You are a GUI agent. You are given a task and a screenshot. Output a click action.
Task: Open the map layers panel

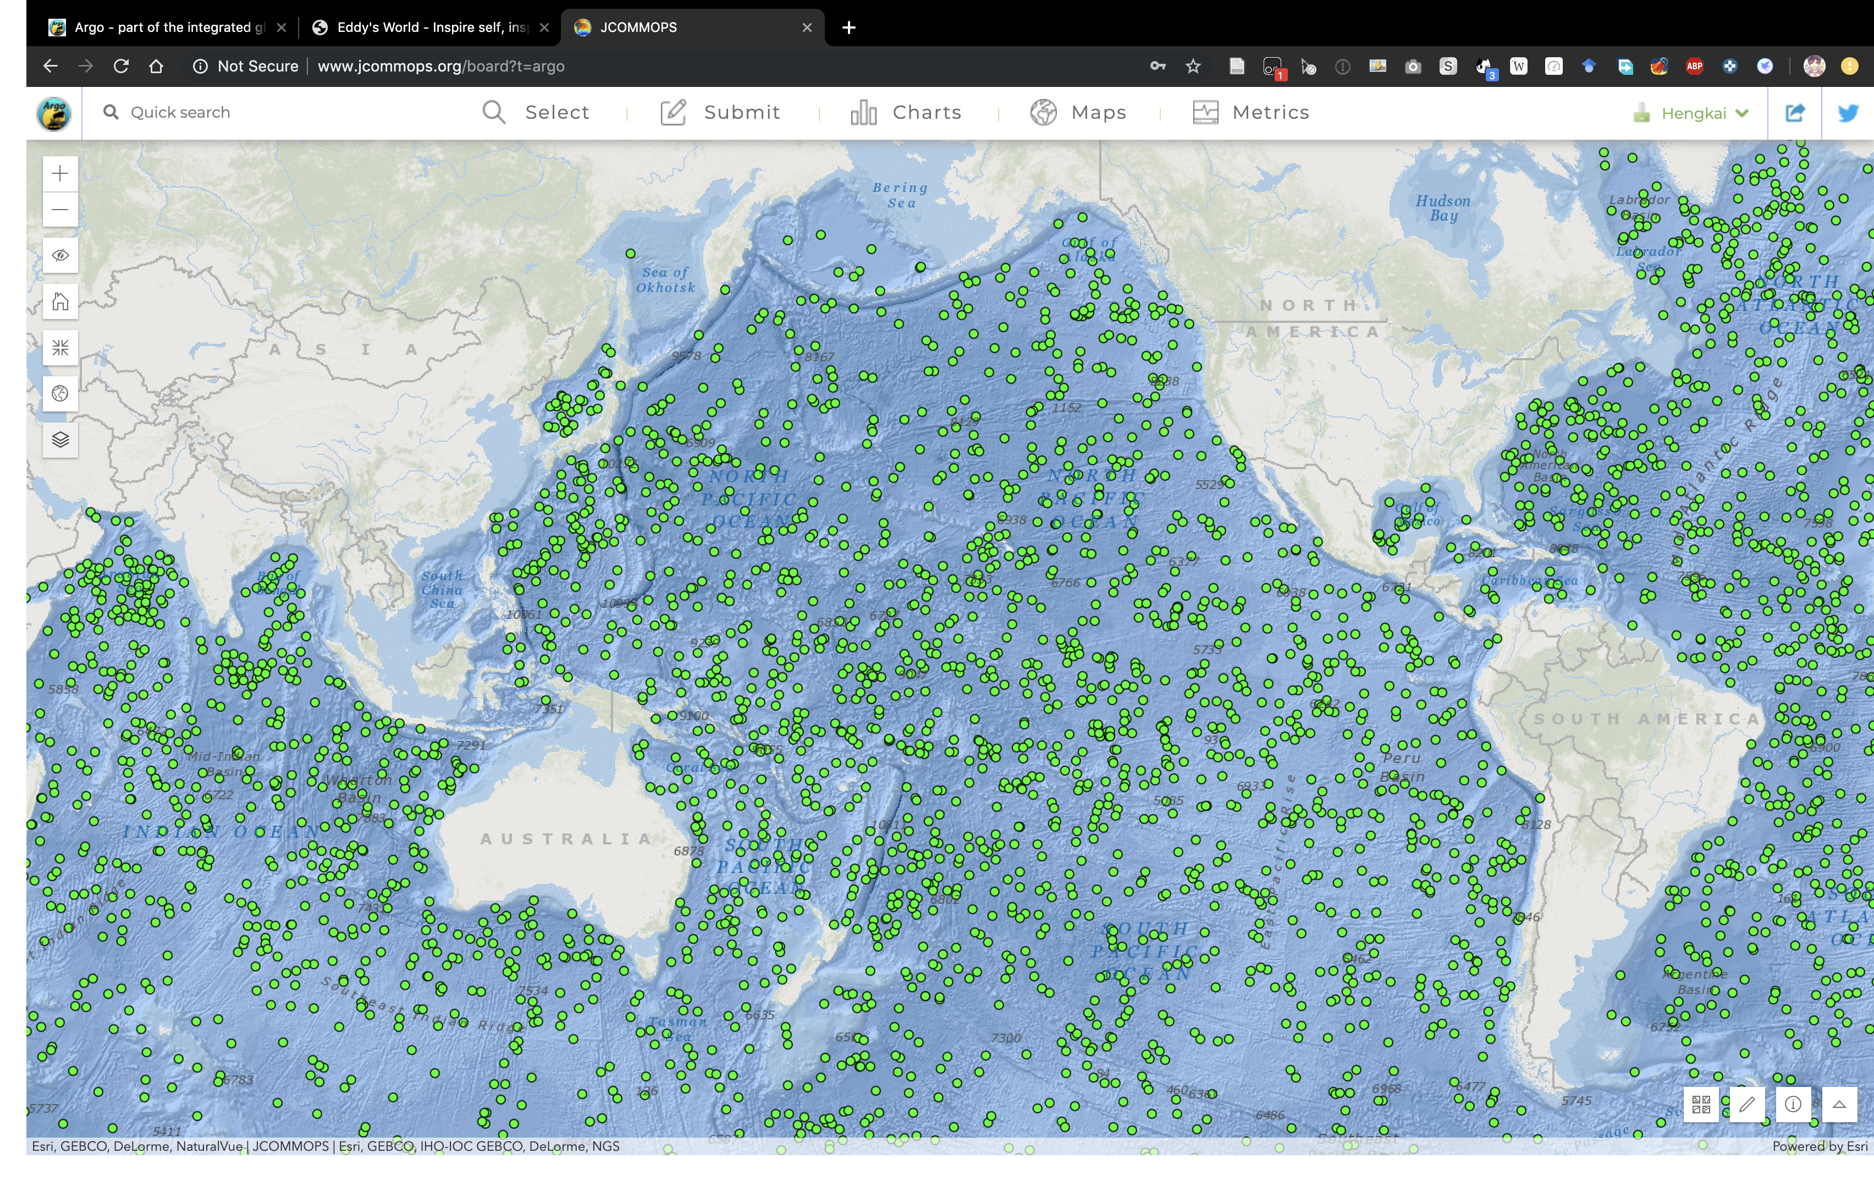(60, 439)
